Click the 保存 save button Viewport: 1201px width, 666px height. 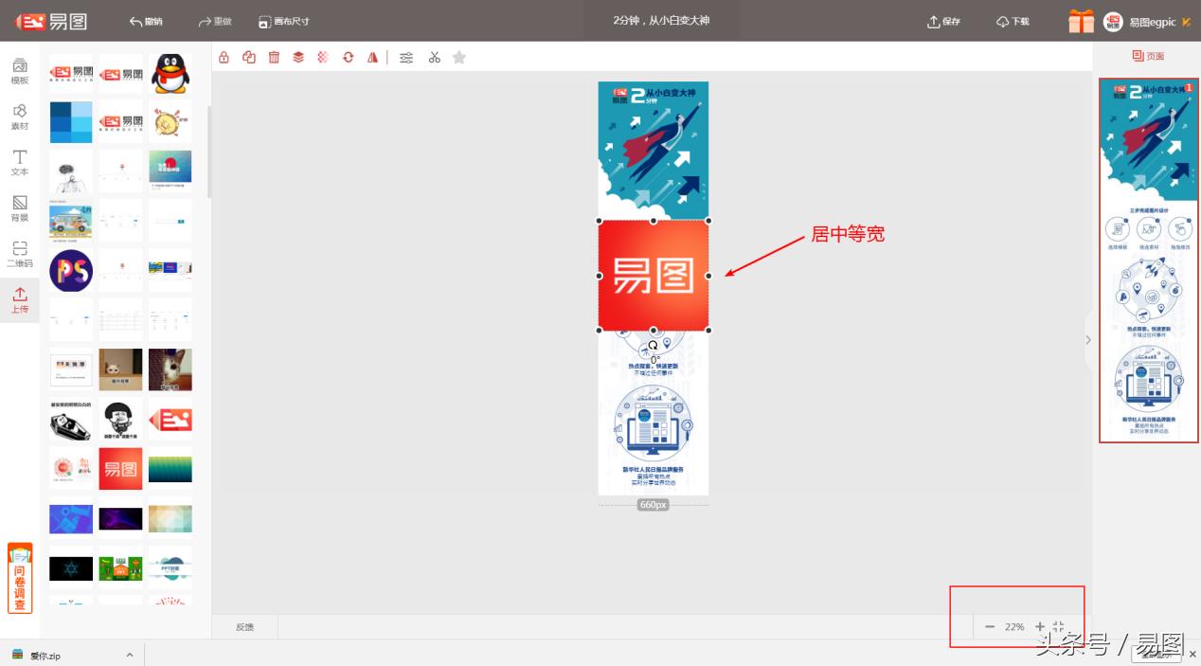click(x=943, y=22)
